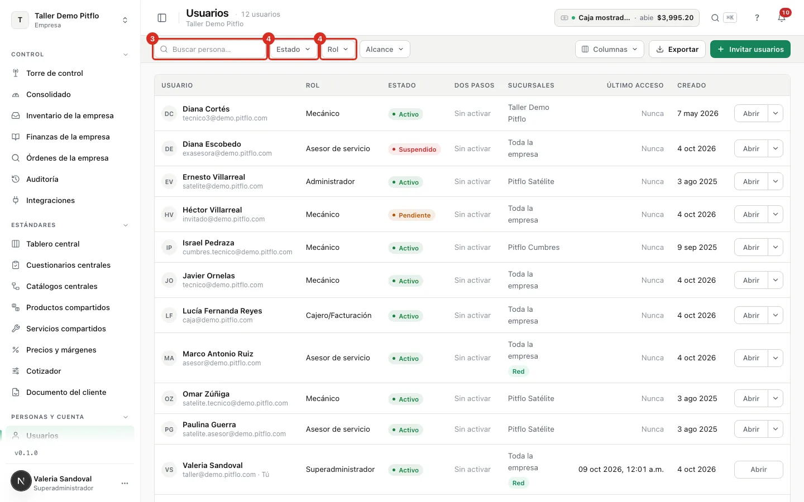Open the three-dot menu beside Valeria Sandoval
Screen dimensions: 804x502
(x=125, y=483)
